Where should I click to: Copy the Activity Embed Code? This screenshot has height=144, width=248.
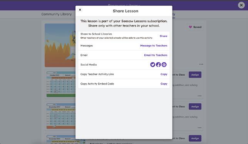164,84
